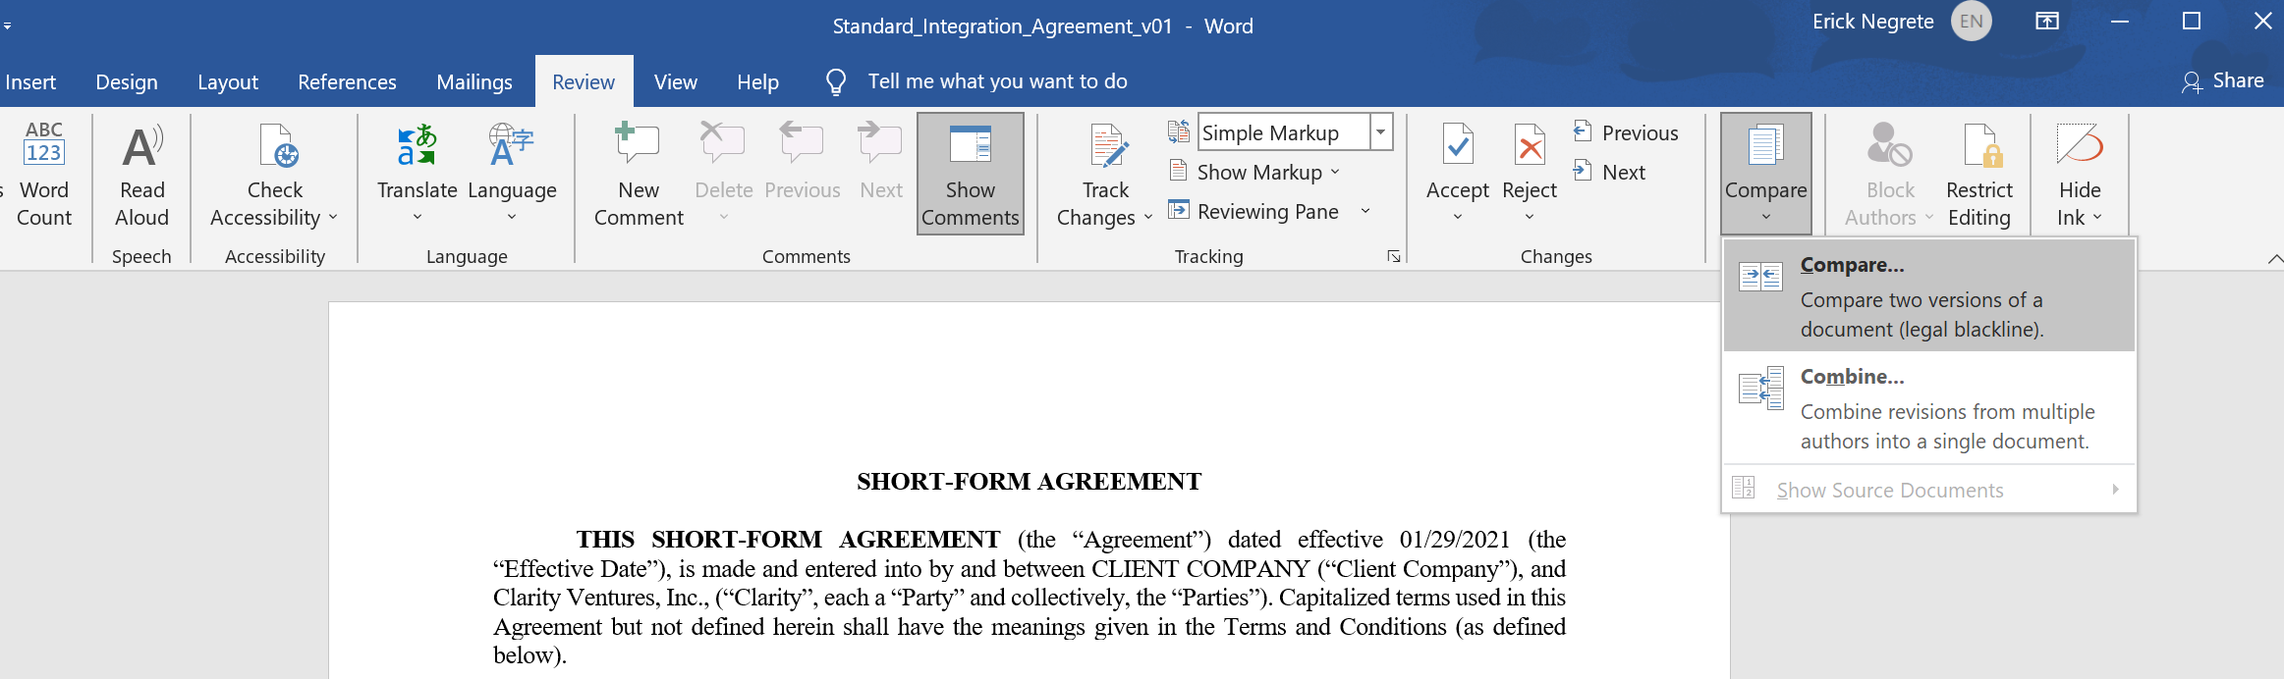
Task: Accept the current change
Action: point(1458,162)
